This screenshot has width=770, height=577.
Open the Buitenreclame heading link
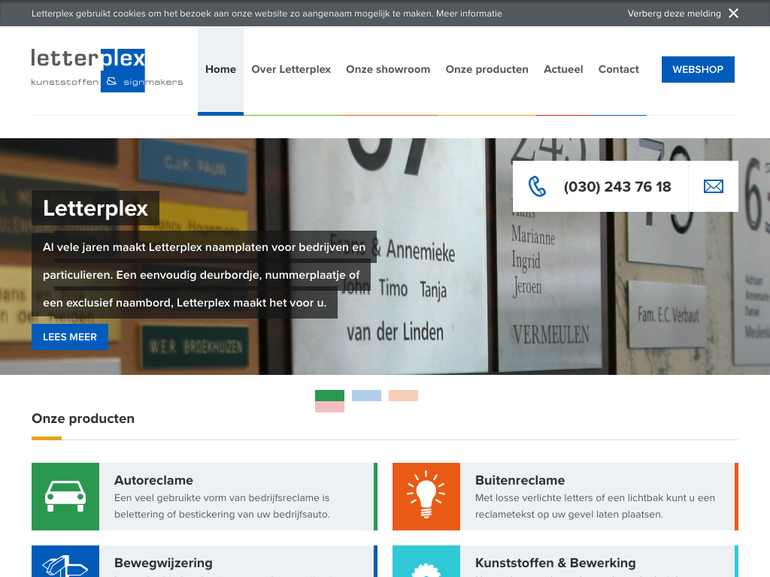[x=520, y=480]
